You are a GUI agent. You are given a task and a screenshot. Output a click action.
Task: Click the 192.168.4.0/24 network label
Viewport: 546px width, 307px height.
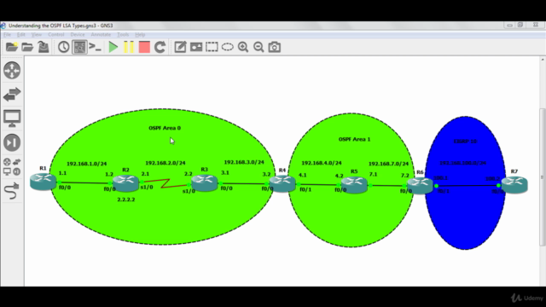pos(322,163)
